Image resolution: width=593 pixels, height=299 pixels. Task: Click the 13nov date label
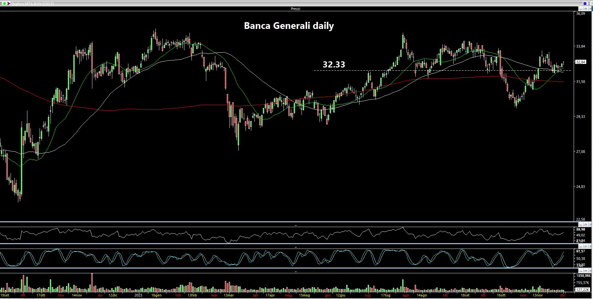538,295
